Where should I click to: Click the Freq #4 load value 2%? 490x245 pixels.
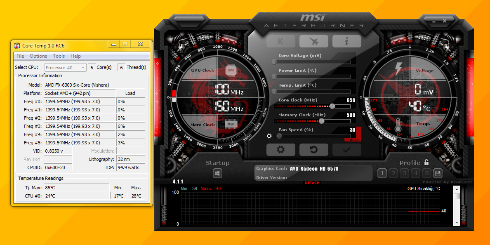pyautogui.click(x=131, y=134)
